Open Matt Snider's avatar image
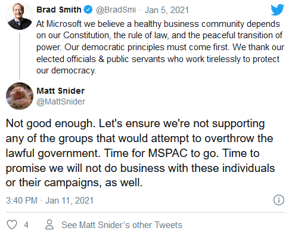This screenshot has width=289, height=234. pos(20,96)
